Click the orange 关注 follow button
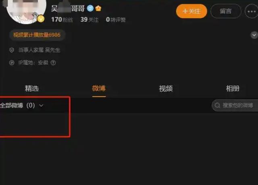This screenshot has width=258, height=185. (x=191, y=11)
